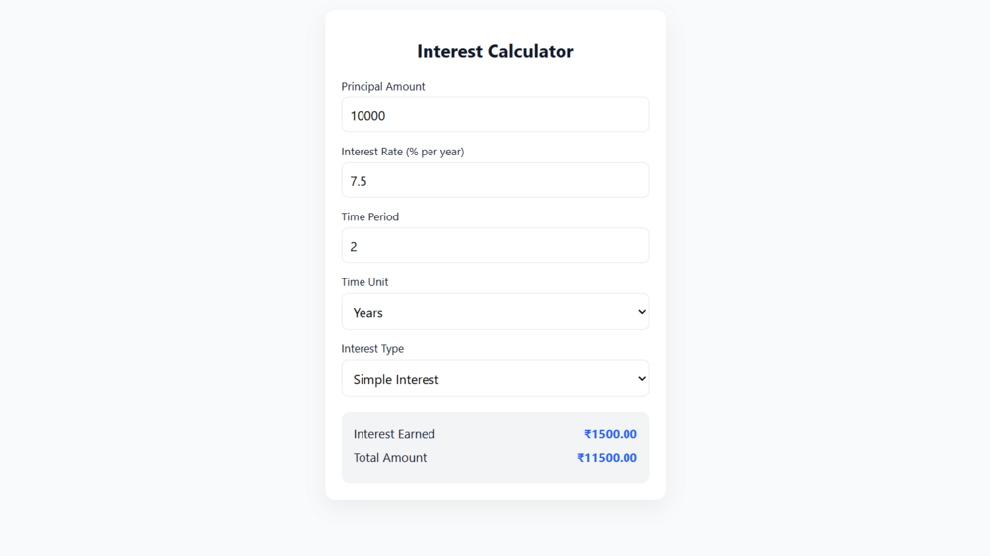This screenshot has height=556, width=990.
Task: Open the Time Unit dropdown
Action: (x=495, y=312)
